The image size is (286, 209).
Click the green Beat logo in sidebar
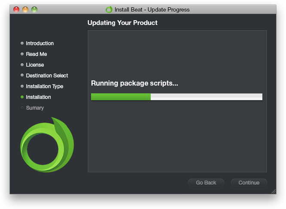pyautogui.click(x=47, y=145)
